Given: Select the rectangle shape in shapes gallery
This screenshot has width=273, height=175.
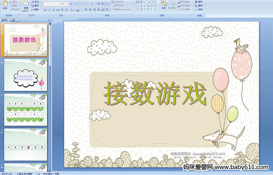Looking at the screenshot, I should 152,2.
